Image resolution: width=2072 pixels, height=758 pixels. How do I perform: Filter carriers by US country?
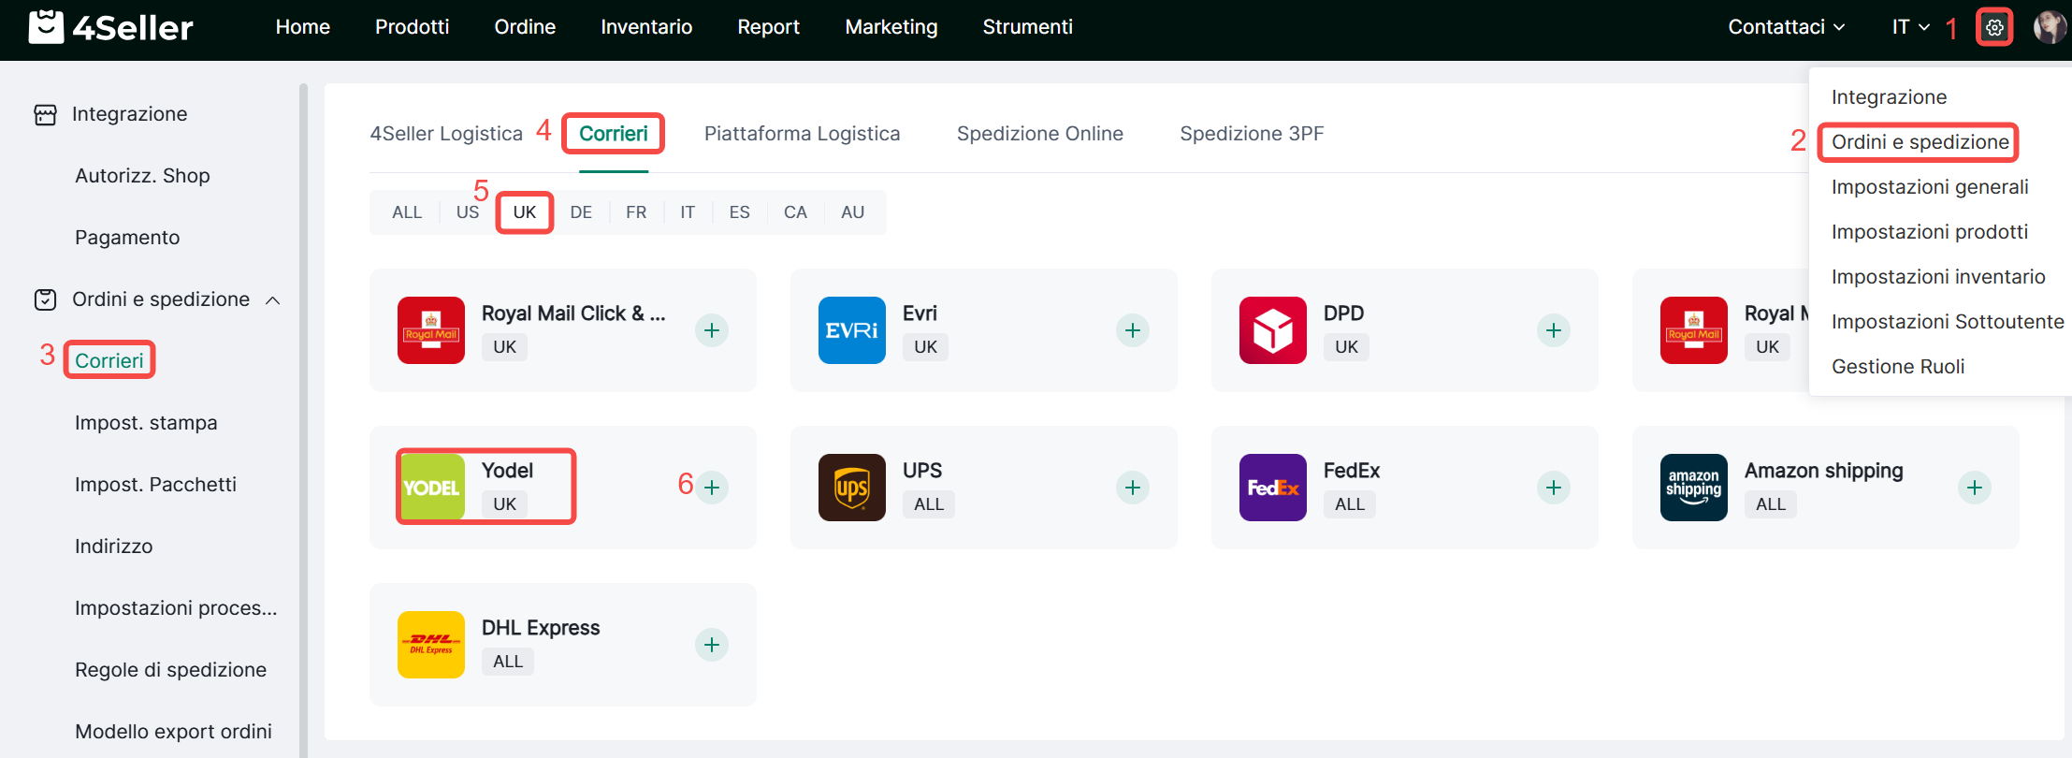[467, 212]
